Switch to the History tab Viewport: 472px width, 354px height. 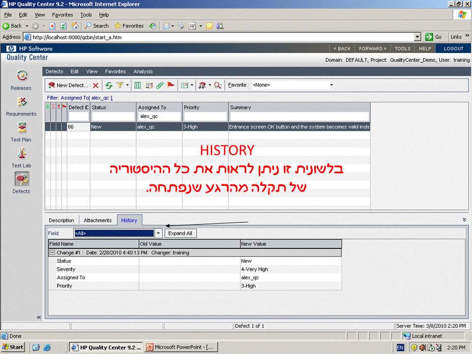[x=129, y=220]
